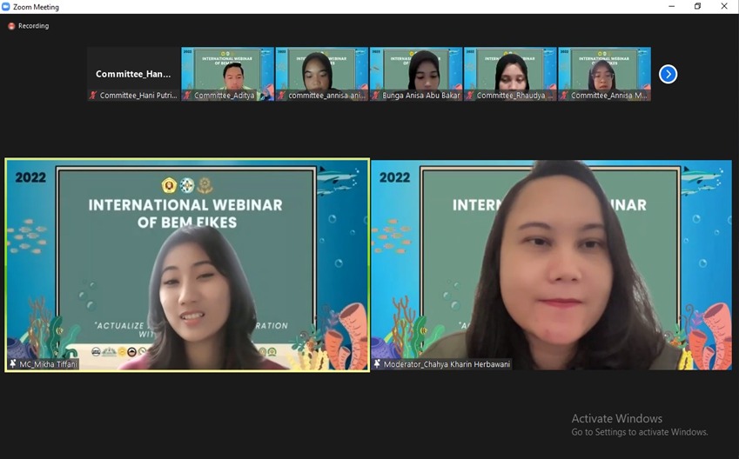Select Bunga Anisa Abu Bakar video thumbnail
The image size is (739, 459).
416,70
